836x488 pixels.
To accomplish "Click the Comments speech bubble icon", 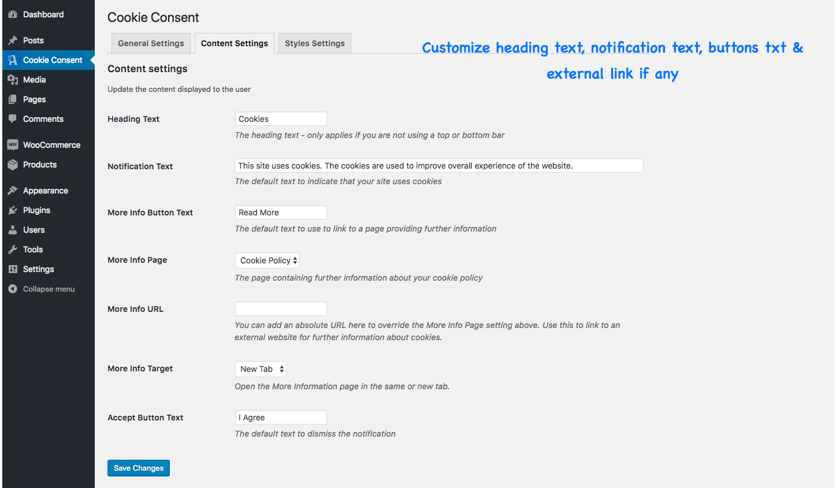I will click(x=13, y=119).
